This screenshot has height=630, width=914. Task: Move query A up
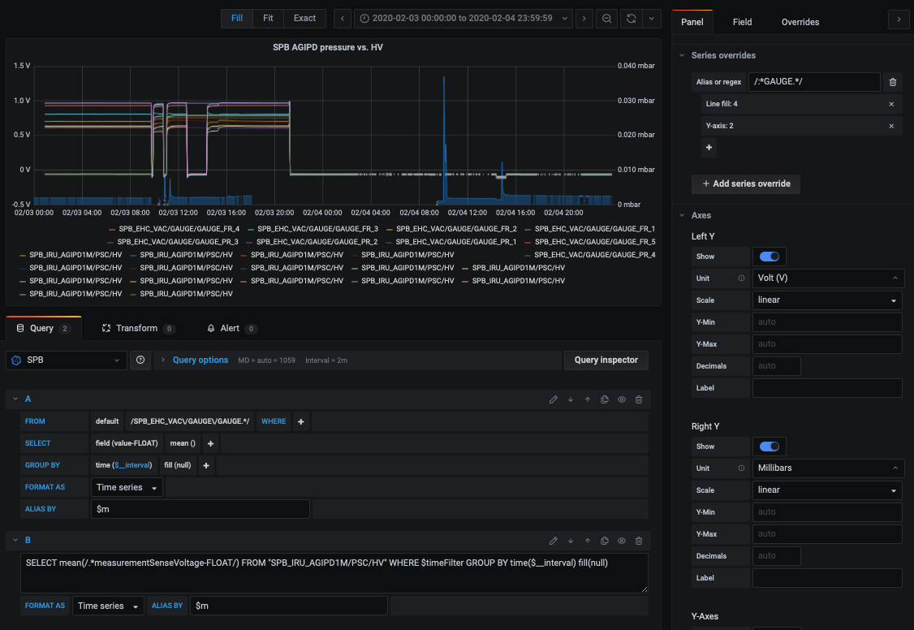coord(588,399)
